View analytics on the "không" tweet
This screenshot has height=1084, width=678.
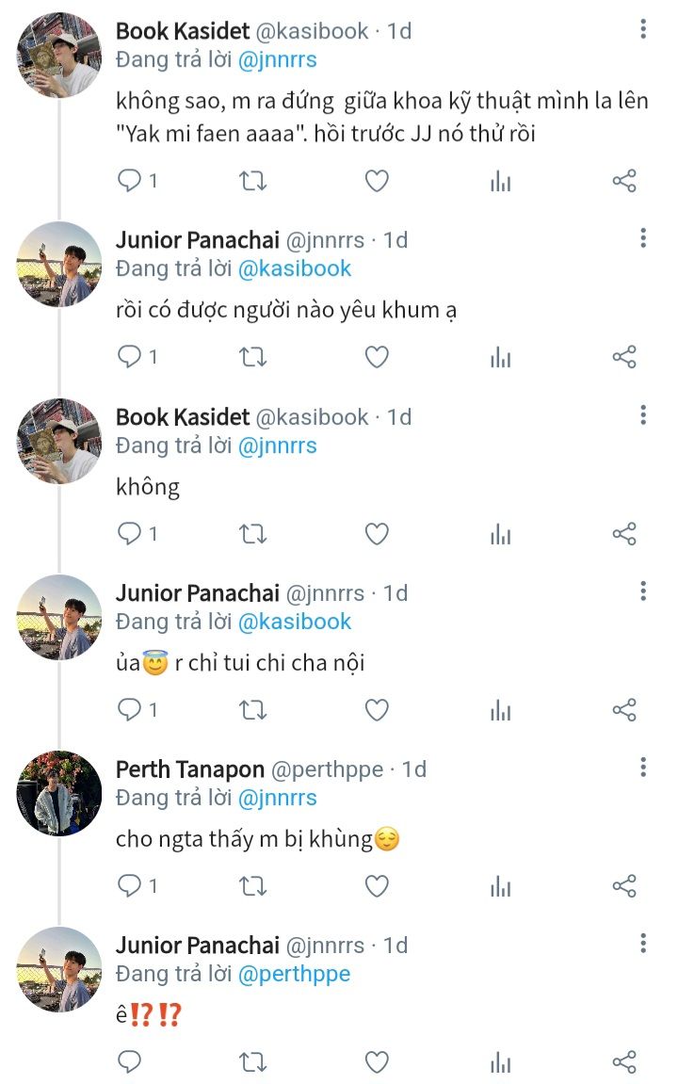pos(500,534)
